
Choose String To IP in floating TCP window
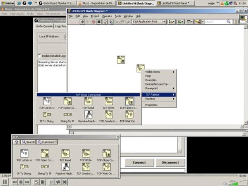click(x=45, y=169)
